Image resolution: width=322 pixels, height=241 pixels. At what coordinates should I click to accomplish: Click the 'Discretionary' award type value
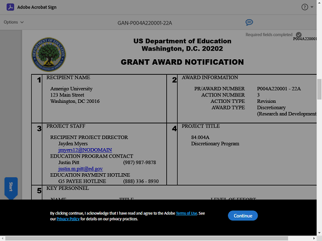[271, 107]
